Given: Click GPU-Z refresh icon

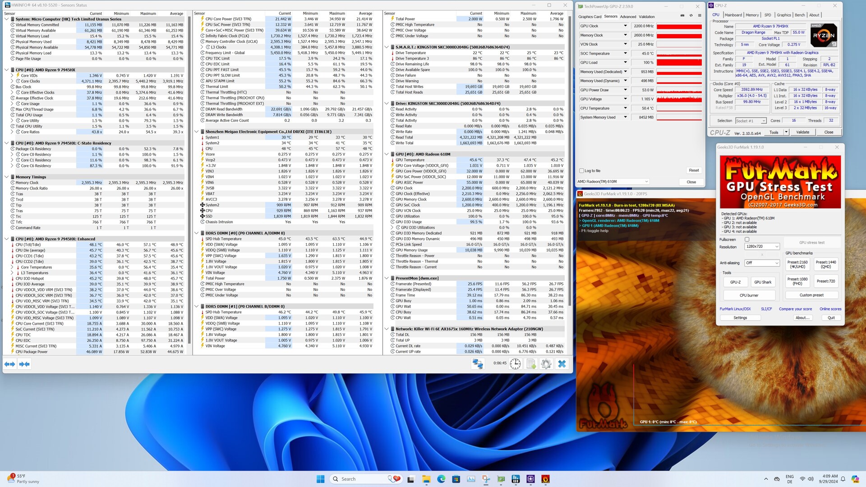Looking at the screenshot, I should 691,16.
